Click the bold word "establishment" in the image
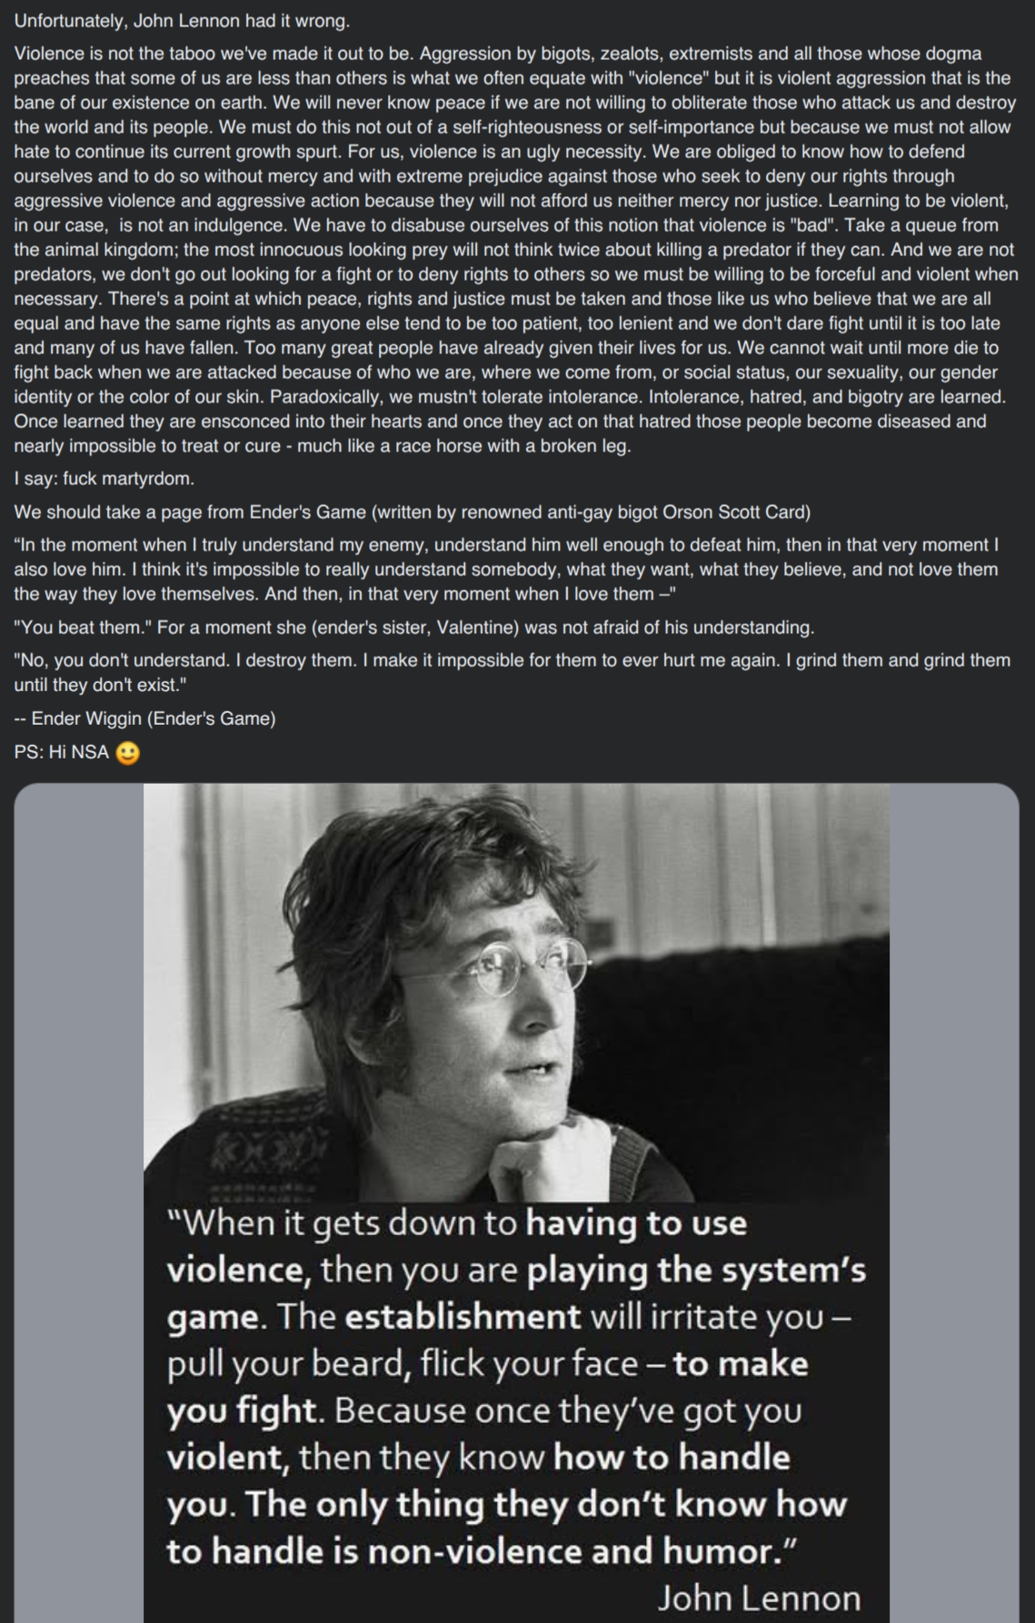1035x1623 pixels. (463, 1316)
